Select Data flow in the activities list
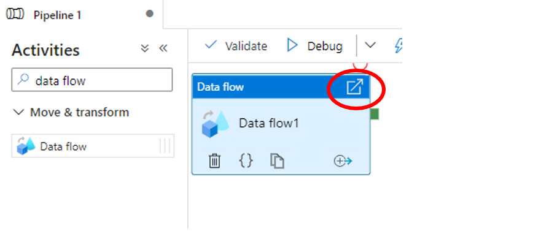The image size is (541, 234). click(x=93, y=146)
